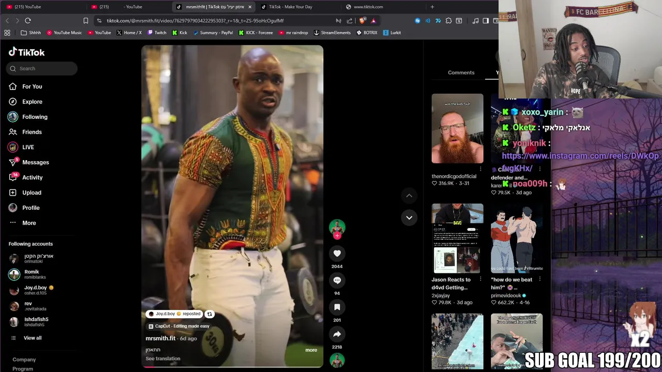The height and width of the screenshot is (372, 662).
Task: Open StreamElements bookmark
Action: coord(332,33)
